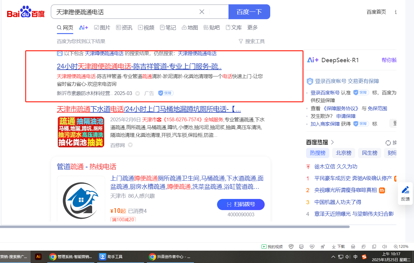Select the 热搜榜 tab
The image size is (414, 263).
pos(318,153)
